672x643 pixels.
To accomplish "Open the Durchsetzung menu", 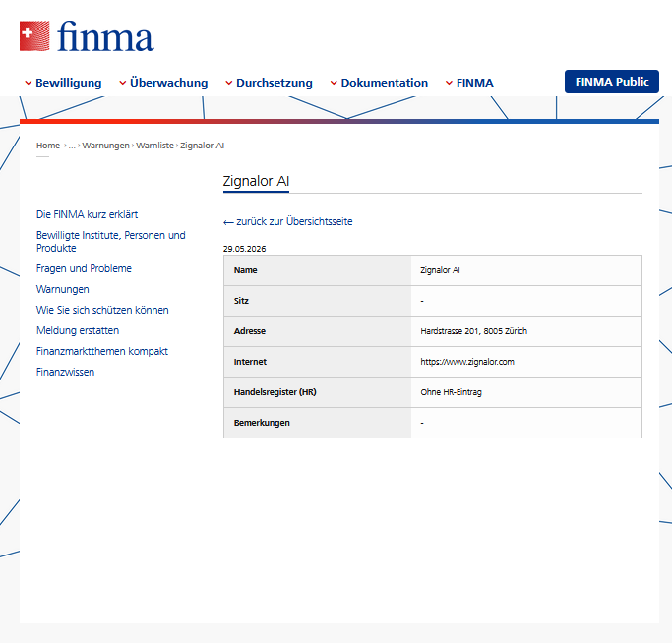I will [x=275, y=83].
